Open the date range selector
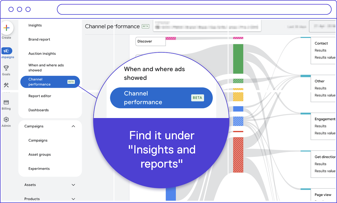The width and height of the screenshot is (337, 203). tap(323, 26)
